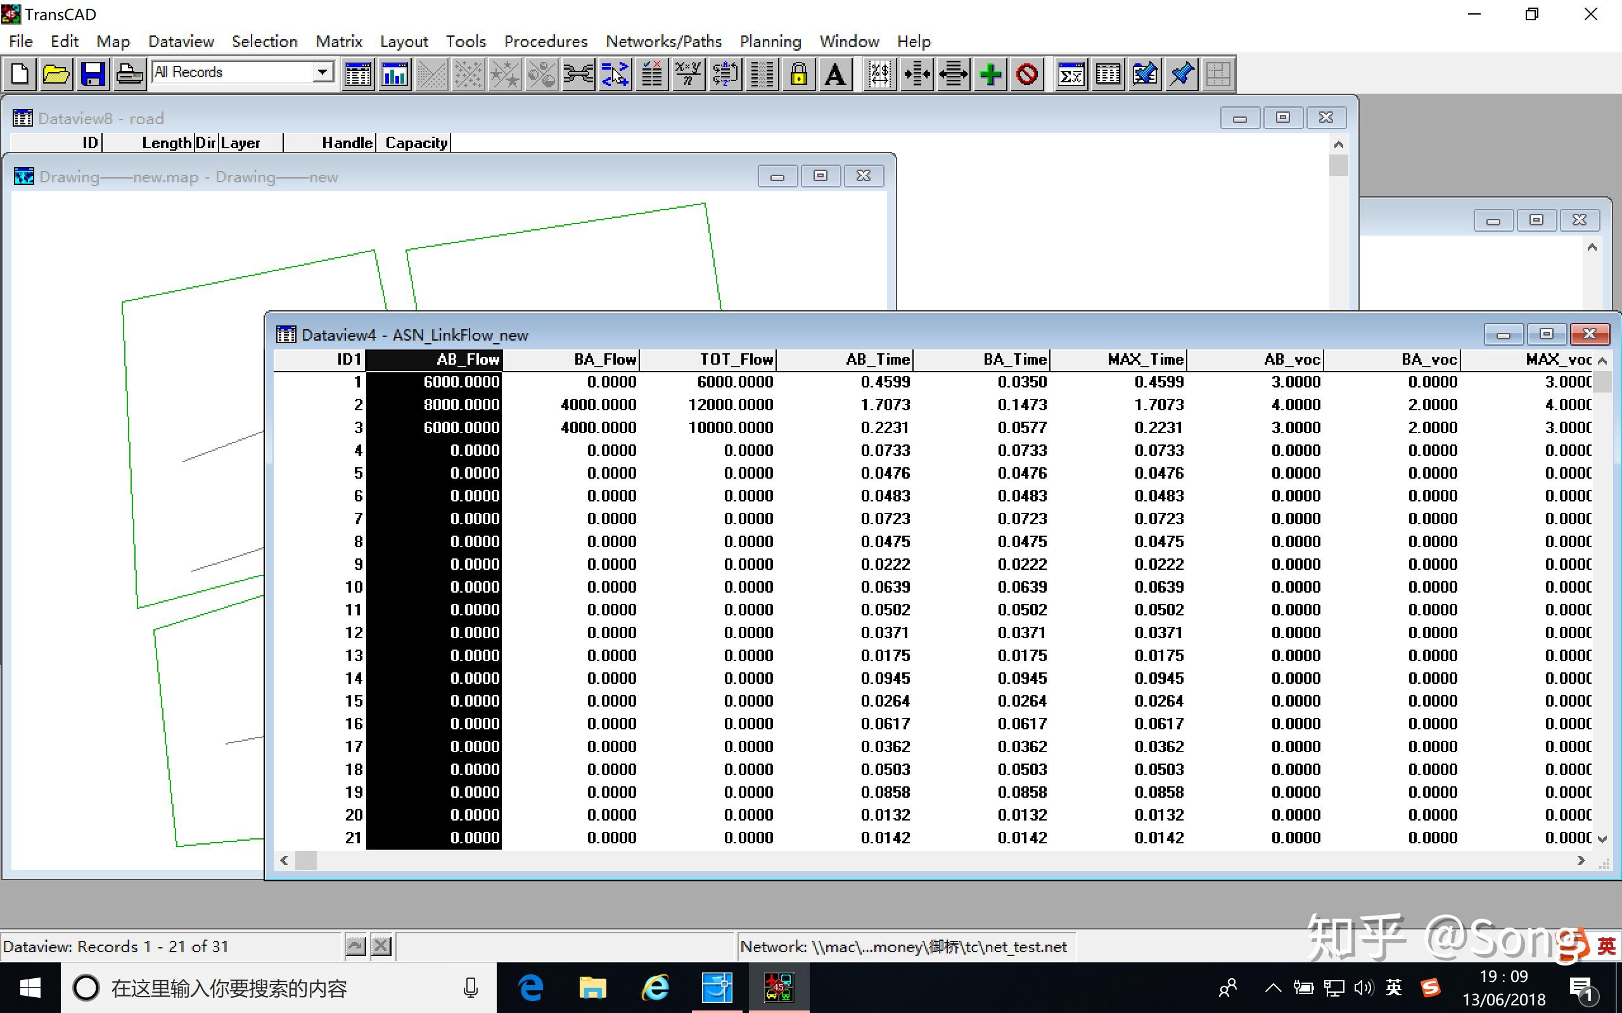Screen dimensions: 1622x1013
Task: Open the Compute Statistics sigma icon
Action: coord(1071,73)
